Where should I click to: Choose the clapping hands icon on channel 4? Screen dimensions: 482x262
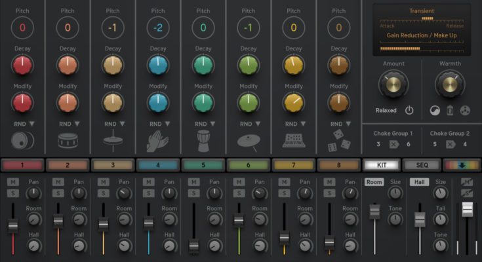point(158,140)
